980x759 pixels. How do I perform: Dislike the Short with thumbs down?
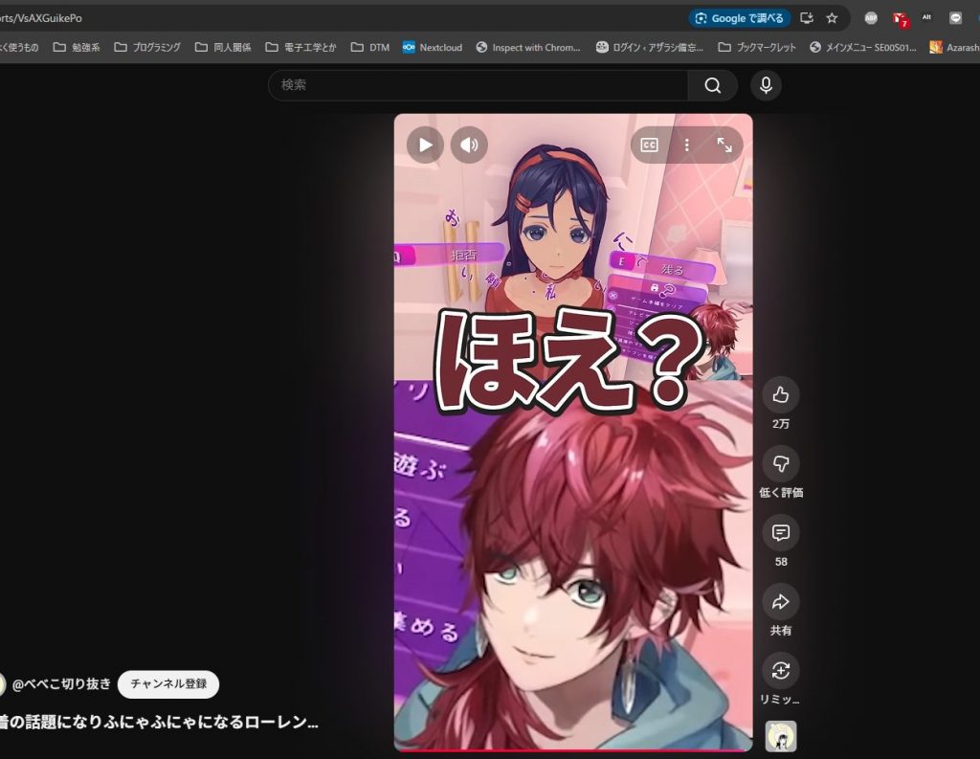780,464
